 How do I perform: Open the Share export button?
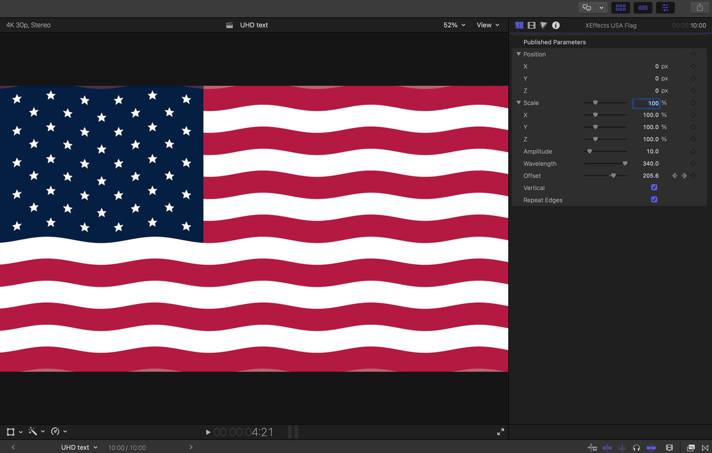[x=700, y=7]
